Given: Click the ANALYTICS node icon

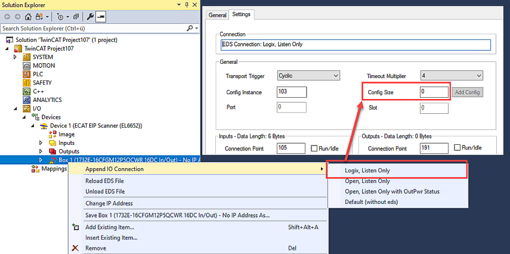Looking at the screenshot, I should (27, 100).
